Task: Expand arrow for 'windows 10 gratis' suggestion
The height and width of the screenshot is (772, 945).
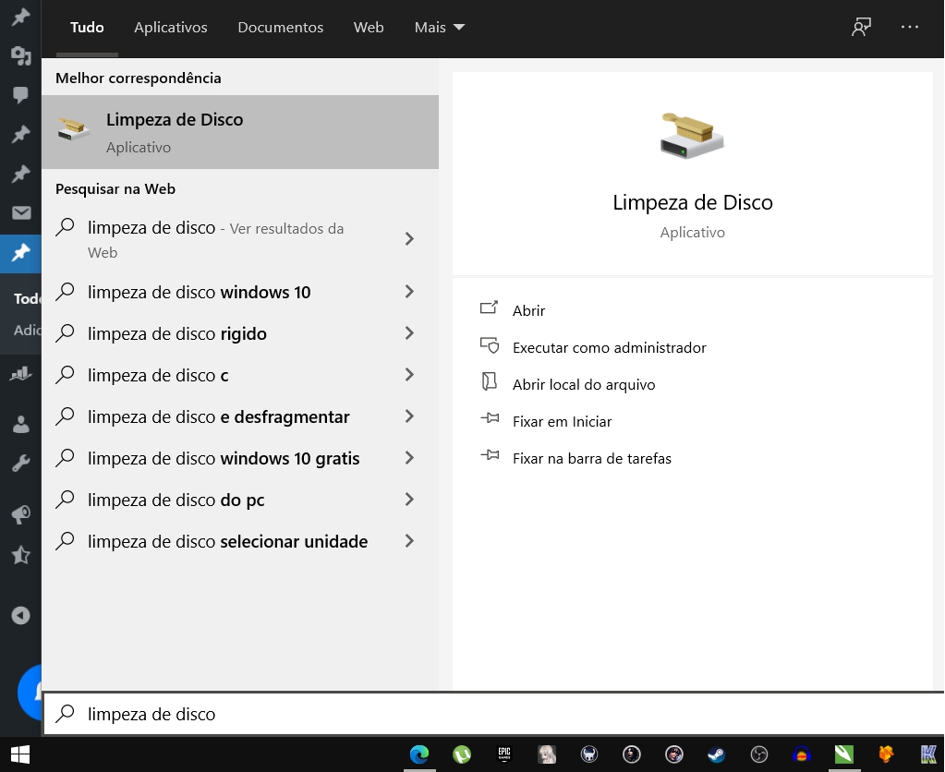Action: click(409, 458)
